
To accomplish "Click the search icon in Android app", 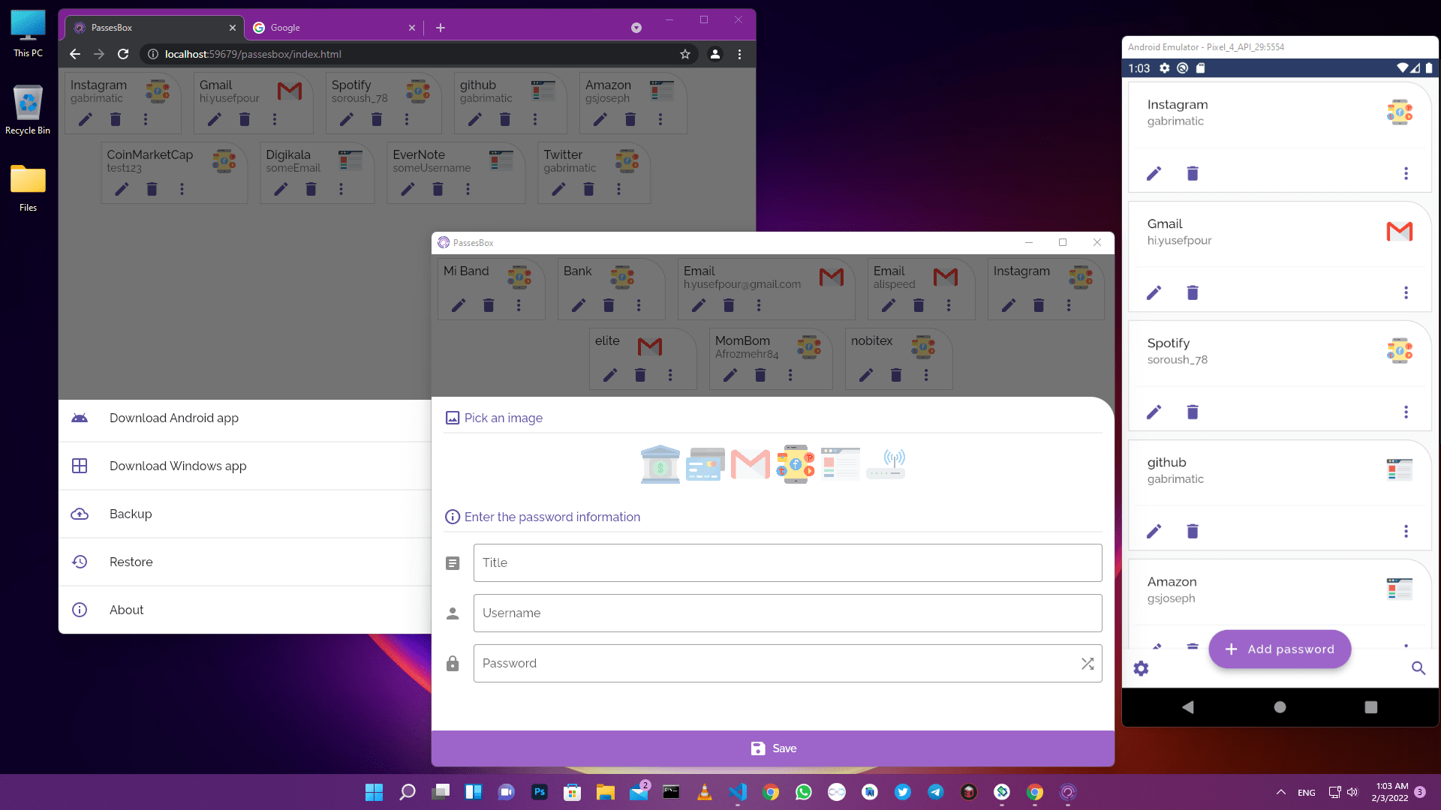I will pyautogui.click(x=1418, y=668).
